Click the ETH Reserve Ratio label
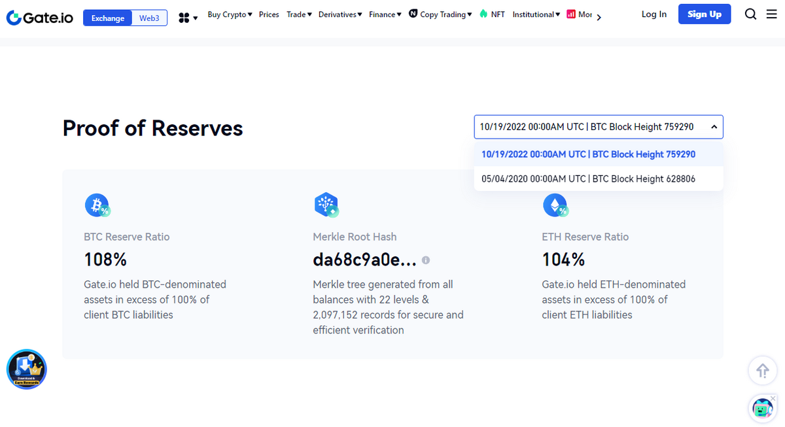The height and width of the screenshot is (427, 785). tap(585, 237)
